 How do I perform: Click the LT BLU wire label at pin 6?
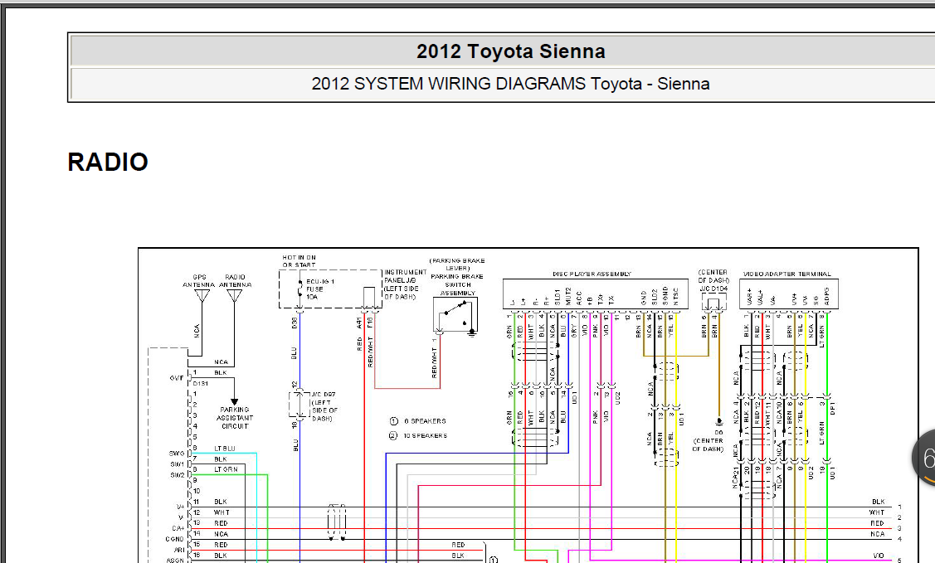[225, 449]
